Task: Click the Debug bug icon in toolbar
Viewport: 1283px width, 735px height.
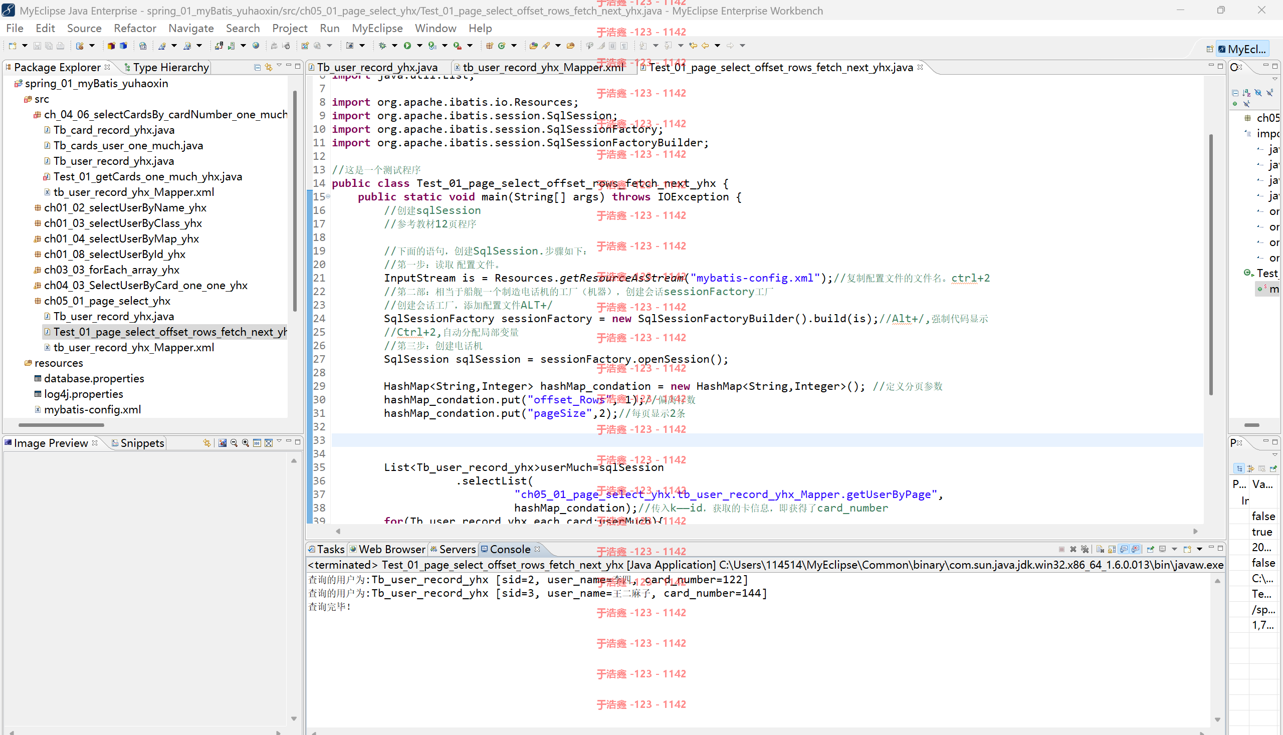Action: pyautogui.click(x=382, y=46)
